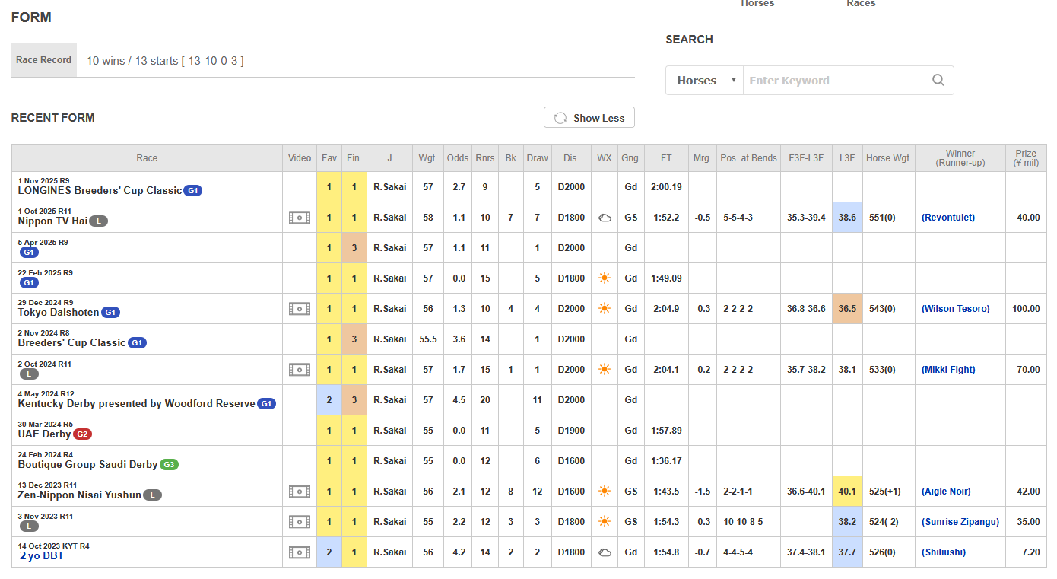Click the 14 Oct 2023 KYT R4 date

pos(54,546)
